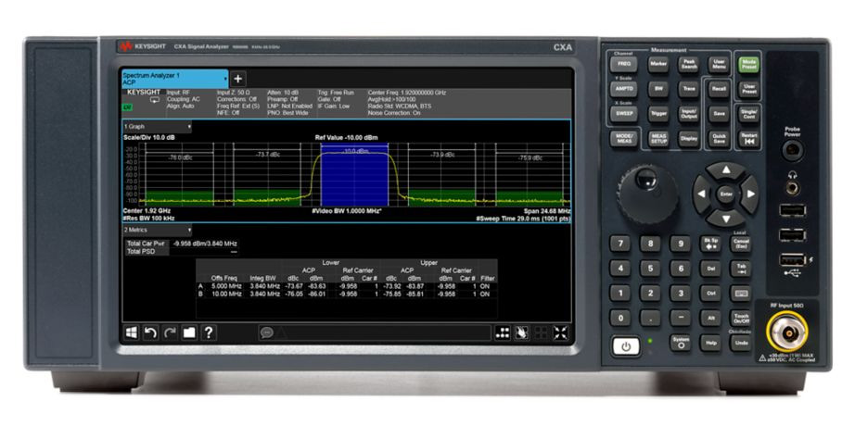Push the Cancel (Esc) key
Image resolution: width=855 pixels, height=426 pixels.
pyautogui.click(x=741, y=243)
